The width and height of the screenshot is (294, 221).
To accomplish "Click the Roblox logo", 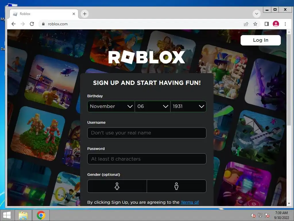I will pos(147,57).
